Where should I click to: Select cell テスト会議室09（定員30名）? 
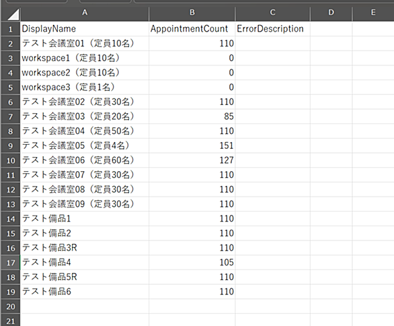coord(85,204)
